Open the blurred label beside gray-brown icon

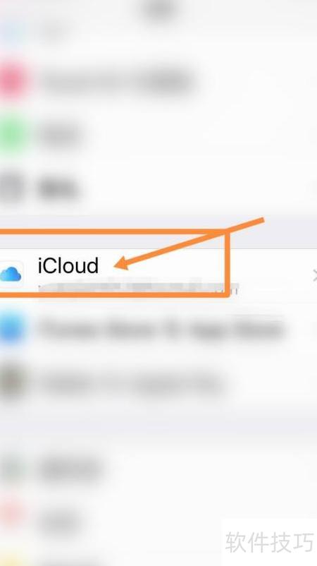[x=132, y=384]
